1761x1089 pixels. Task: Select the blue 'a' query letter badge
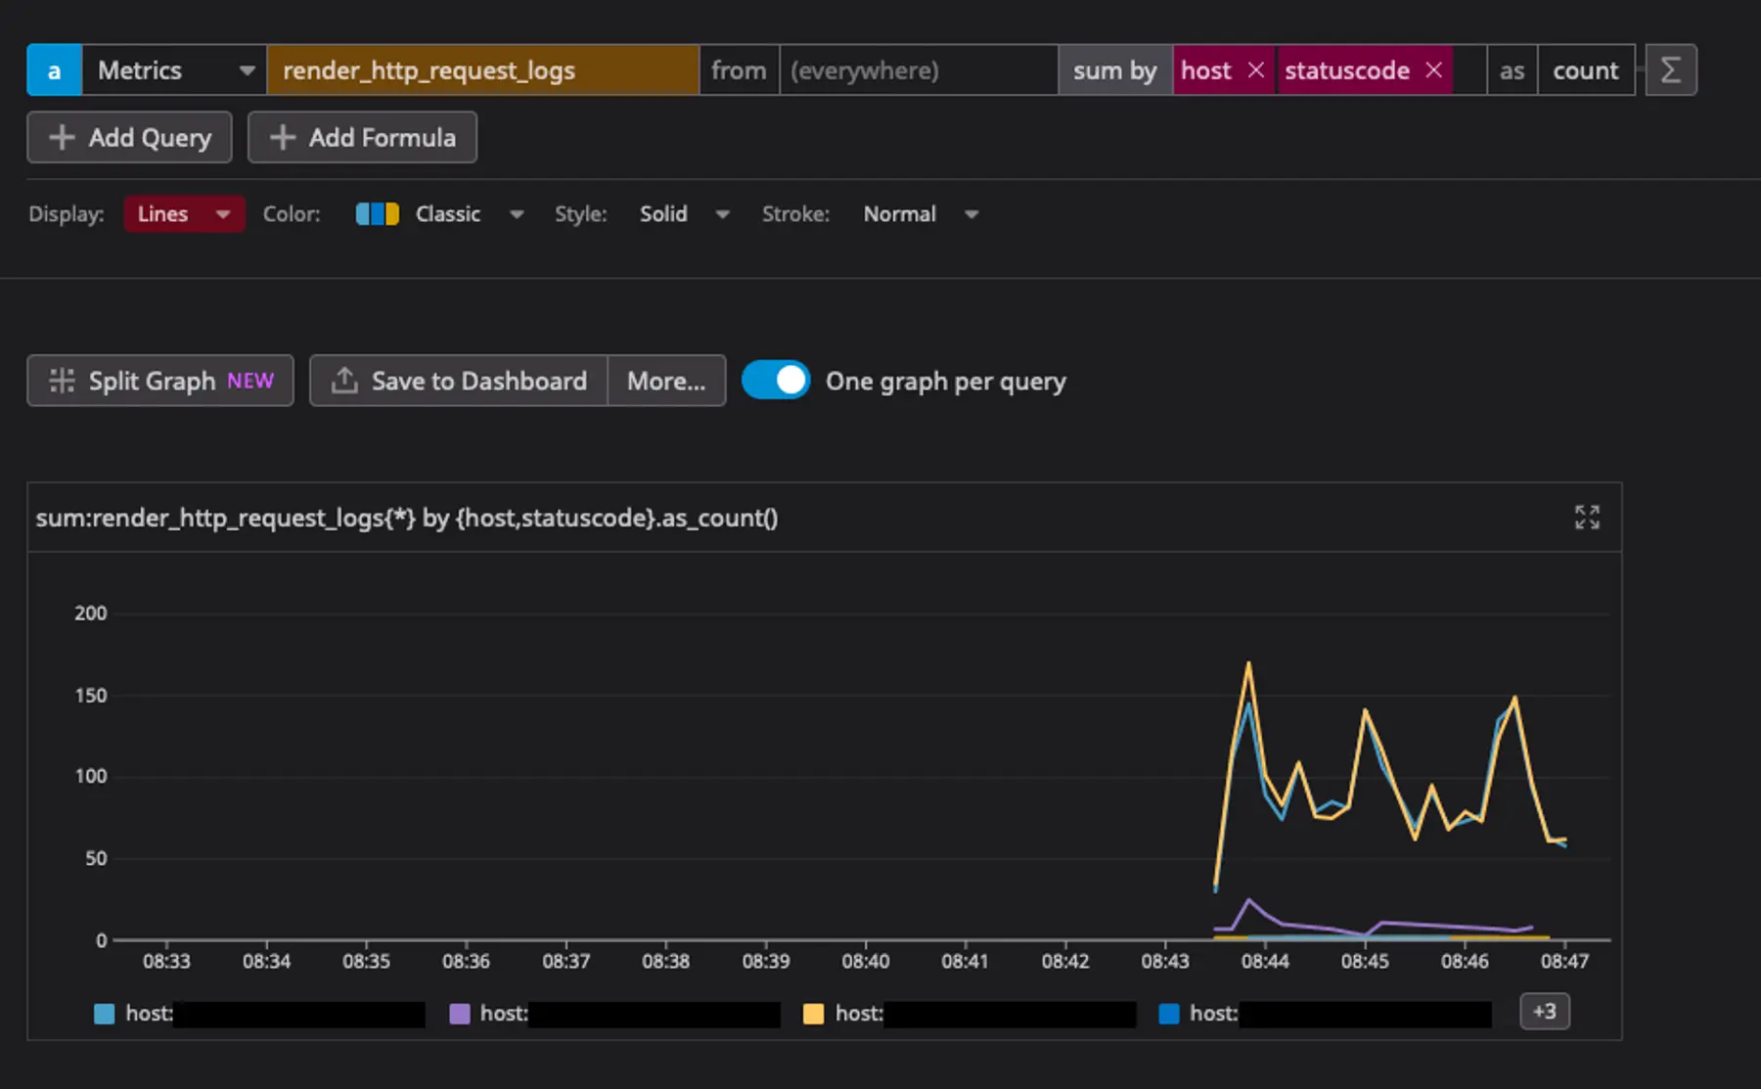(54, 69)
